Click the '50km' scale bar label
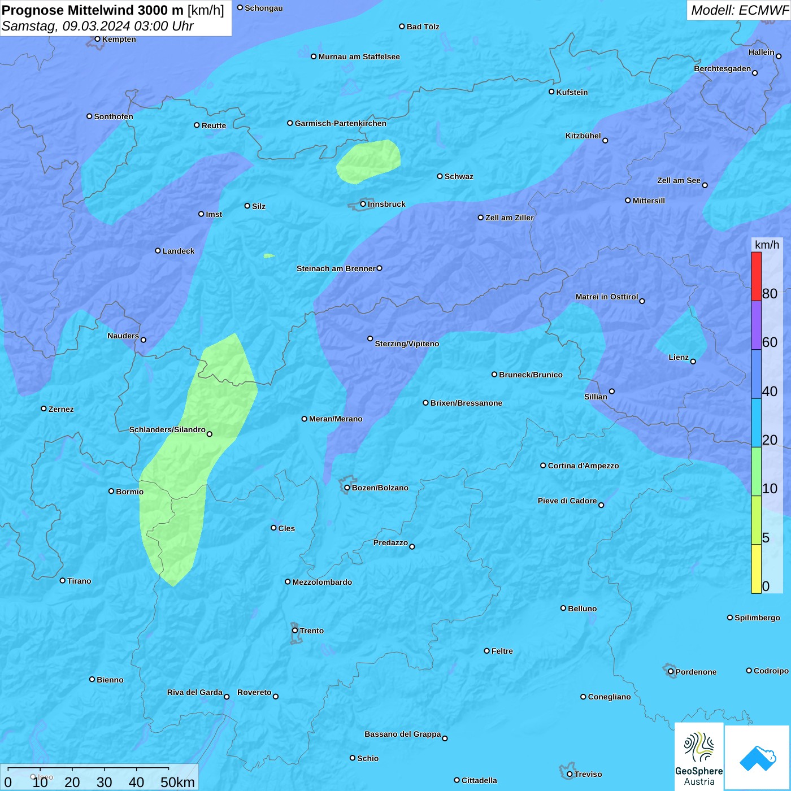The image size is (791, 791). pyautogui.click(x=177, y=782)
